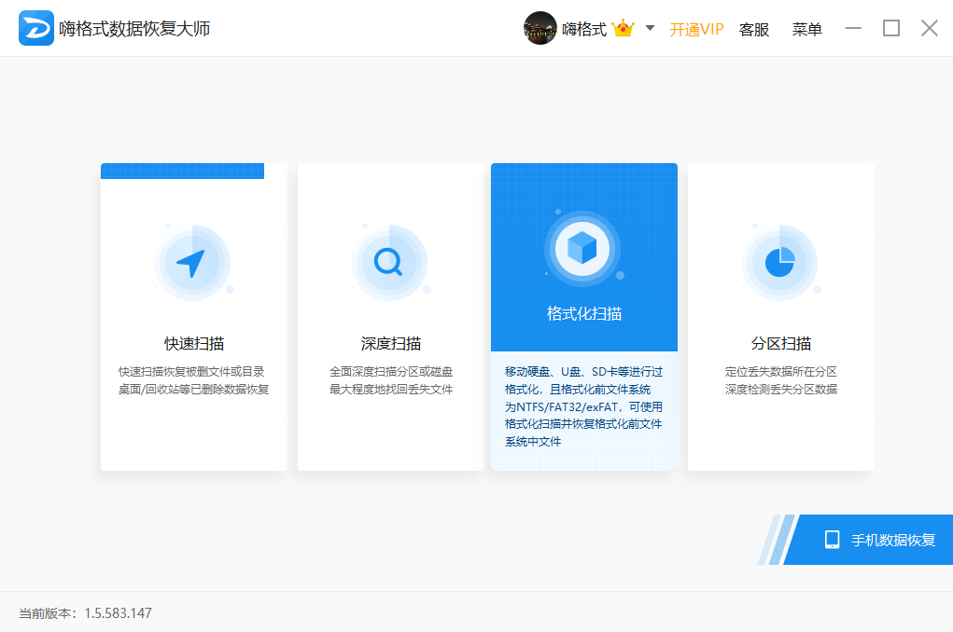Select the 分区扫描 pie chart icon
The width and height of the screenshot is (953, 632).
point(779,263)
